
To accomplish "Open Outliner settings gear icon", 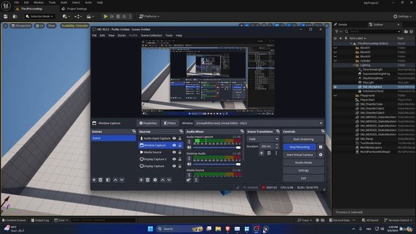I will pos(411,32).
